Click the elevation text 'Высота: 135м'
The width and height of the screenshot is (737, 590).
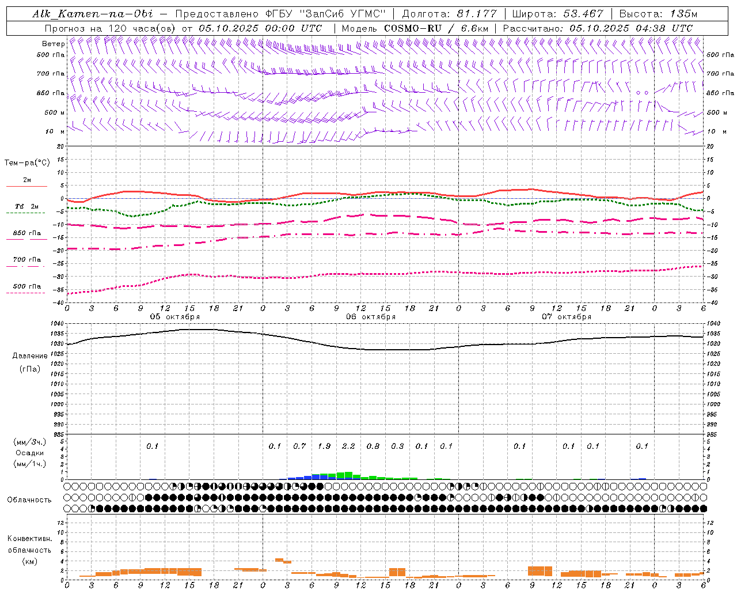[659, 14]
